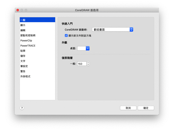Select 筆設定 in the category list
The width and height of the screenshot is (174, 130).
38,66
